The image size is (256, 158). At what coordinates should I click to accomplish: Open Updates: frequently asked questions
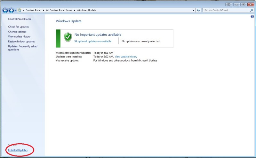(x=23, y=48)
